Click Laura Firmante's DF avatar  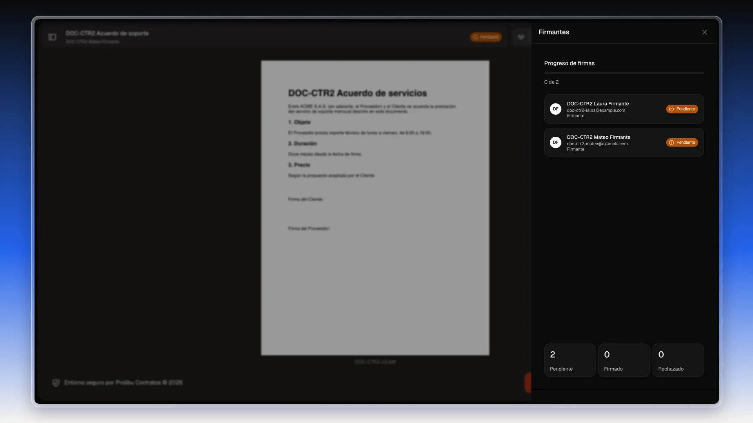(555, 109)
